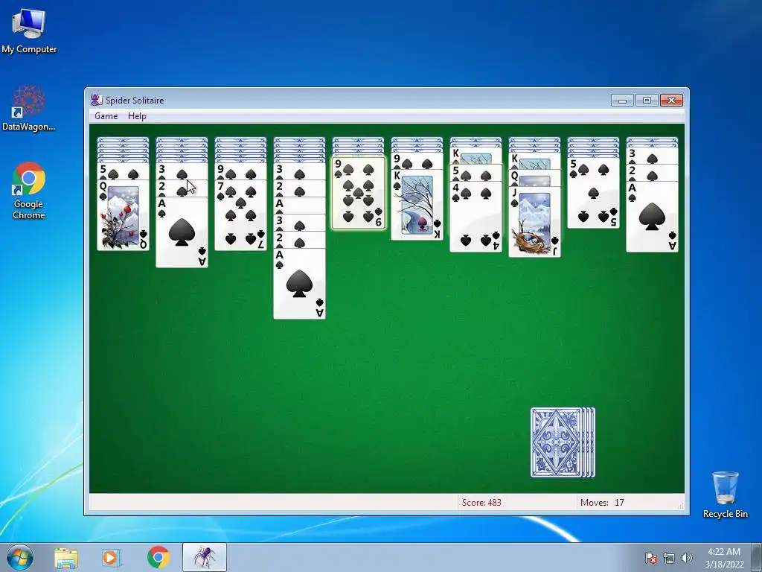The height and width of the screenshot is (572, 762).
Task: Click the top King in the seventh column
Action: 476,156
